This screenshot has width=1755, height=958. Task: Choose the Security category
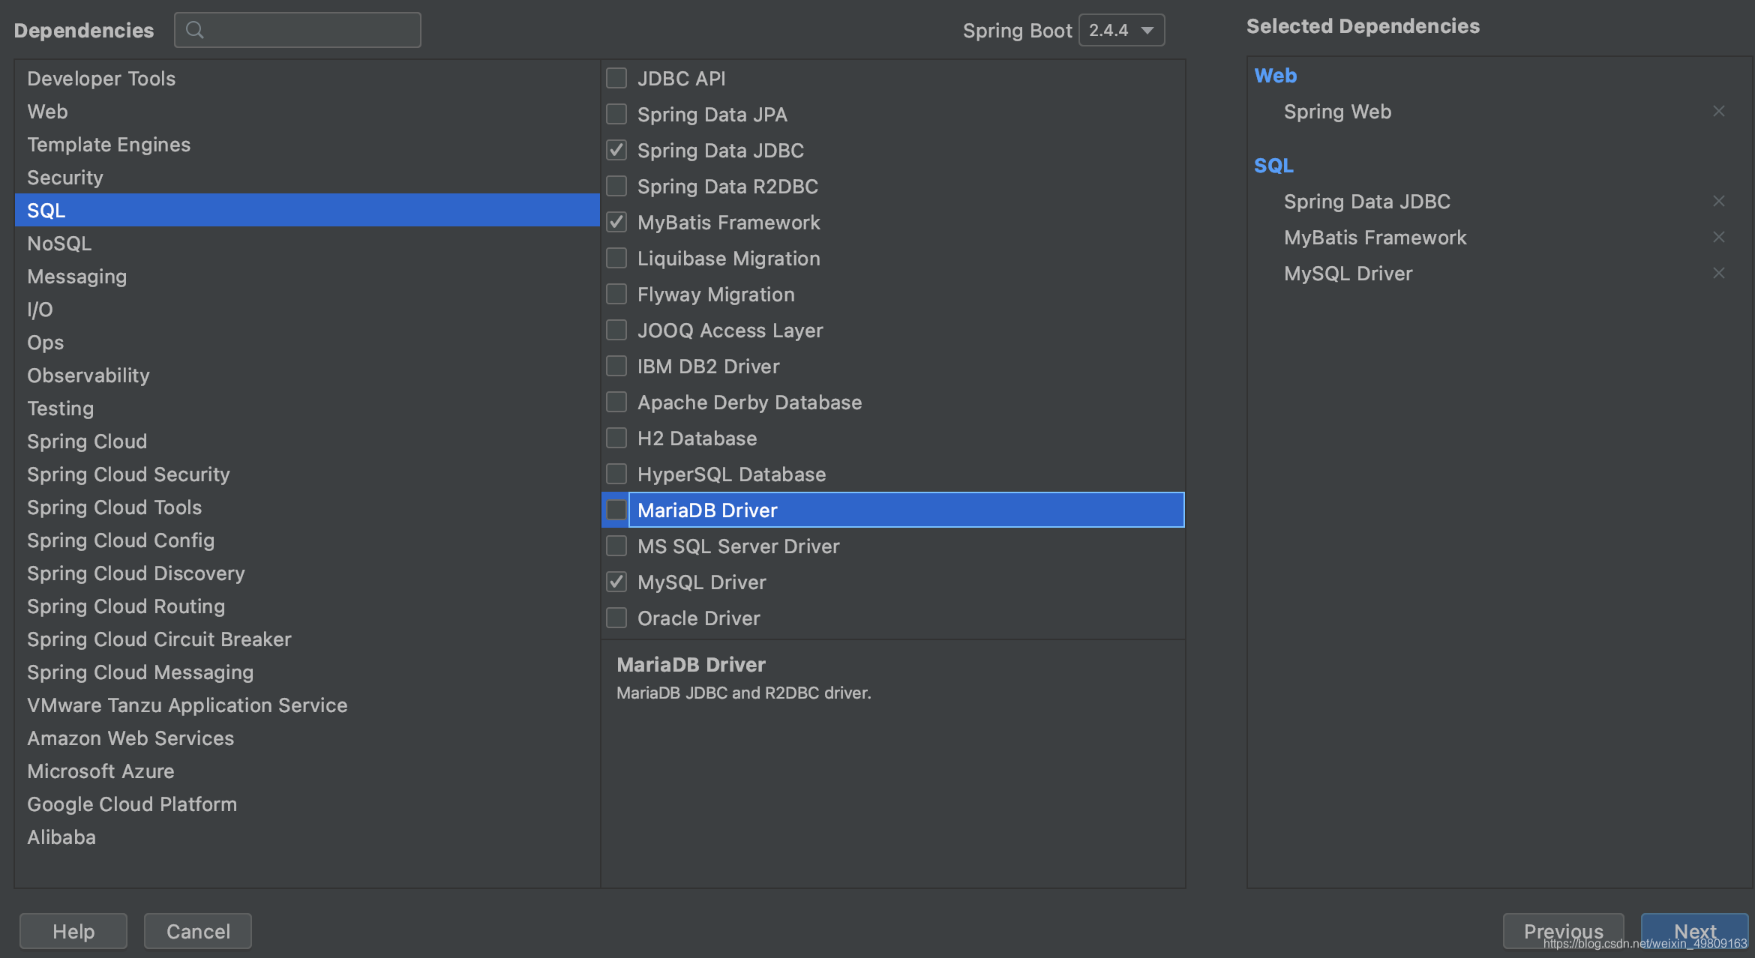click(307, 178)
